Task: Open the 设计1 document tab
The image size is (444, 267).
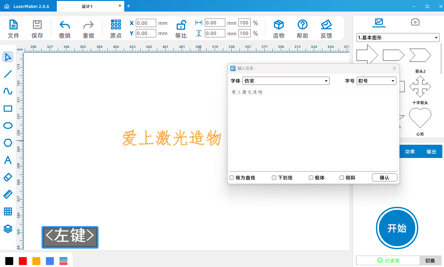Action: [x=87, y=6]
